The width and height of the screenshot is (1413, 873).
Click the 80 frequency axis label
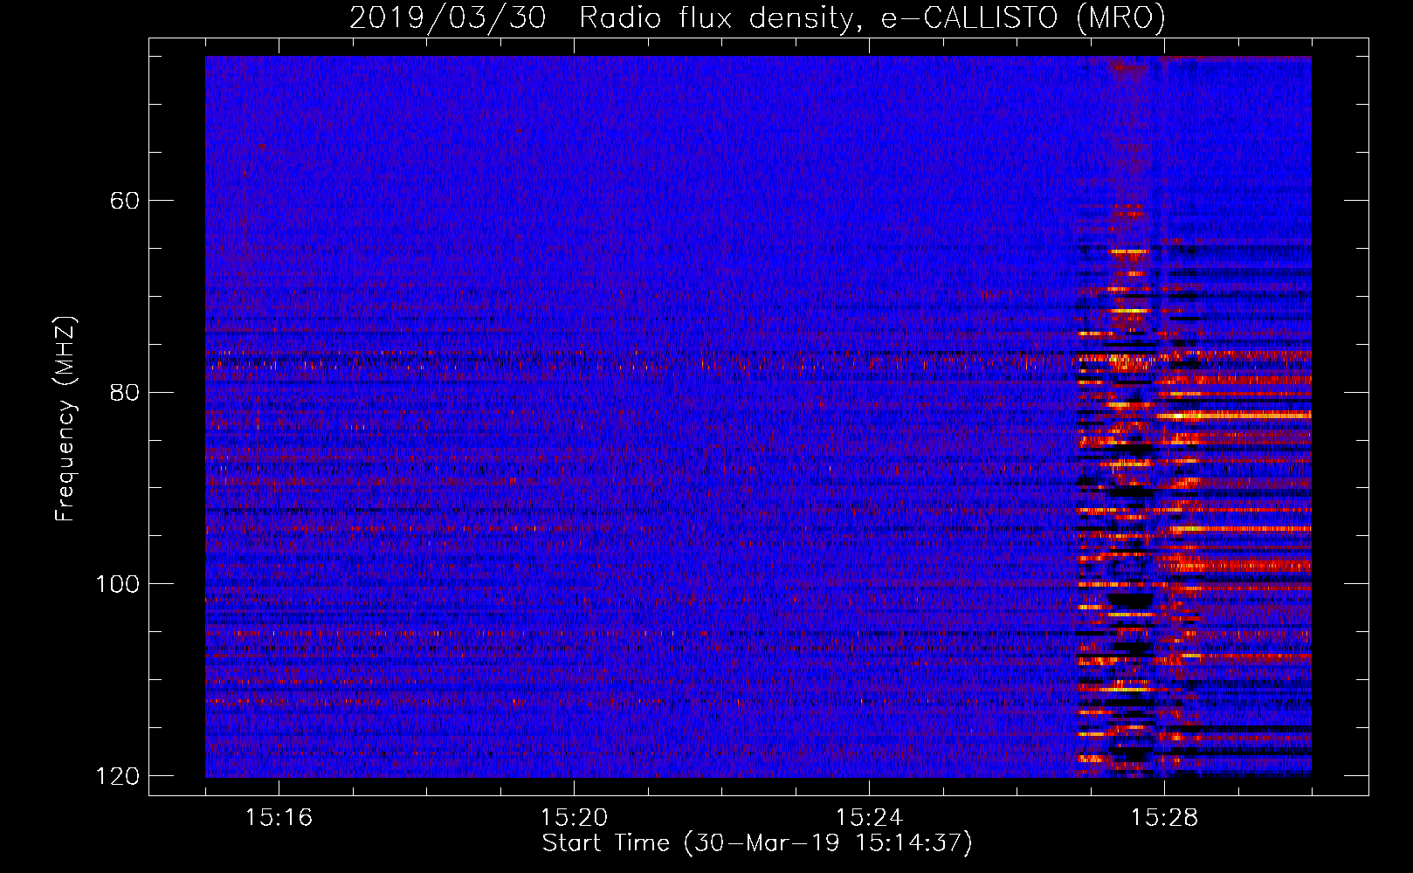(125, 392)
